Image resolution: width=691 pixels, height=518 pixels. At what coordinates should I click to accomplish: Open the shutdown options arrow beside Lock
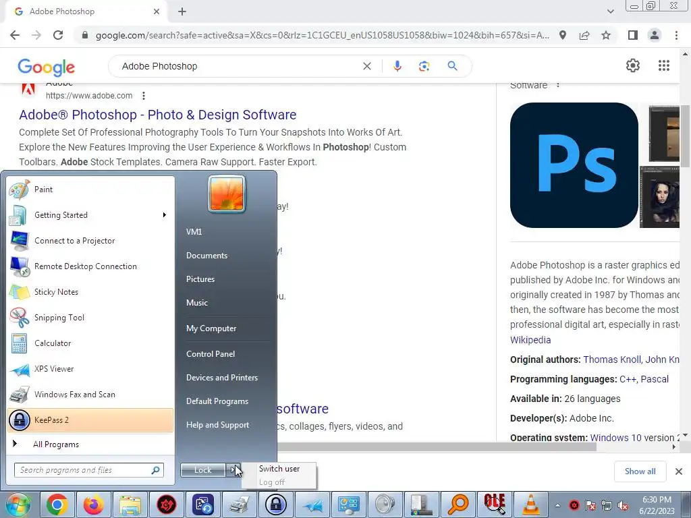(x=233, y=470)
